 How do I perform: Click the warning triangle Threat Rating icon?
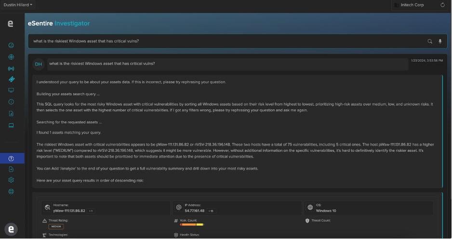pyautogui.click(x=44, y=221)
